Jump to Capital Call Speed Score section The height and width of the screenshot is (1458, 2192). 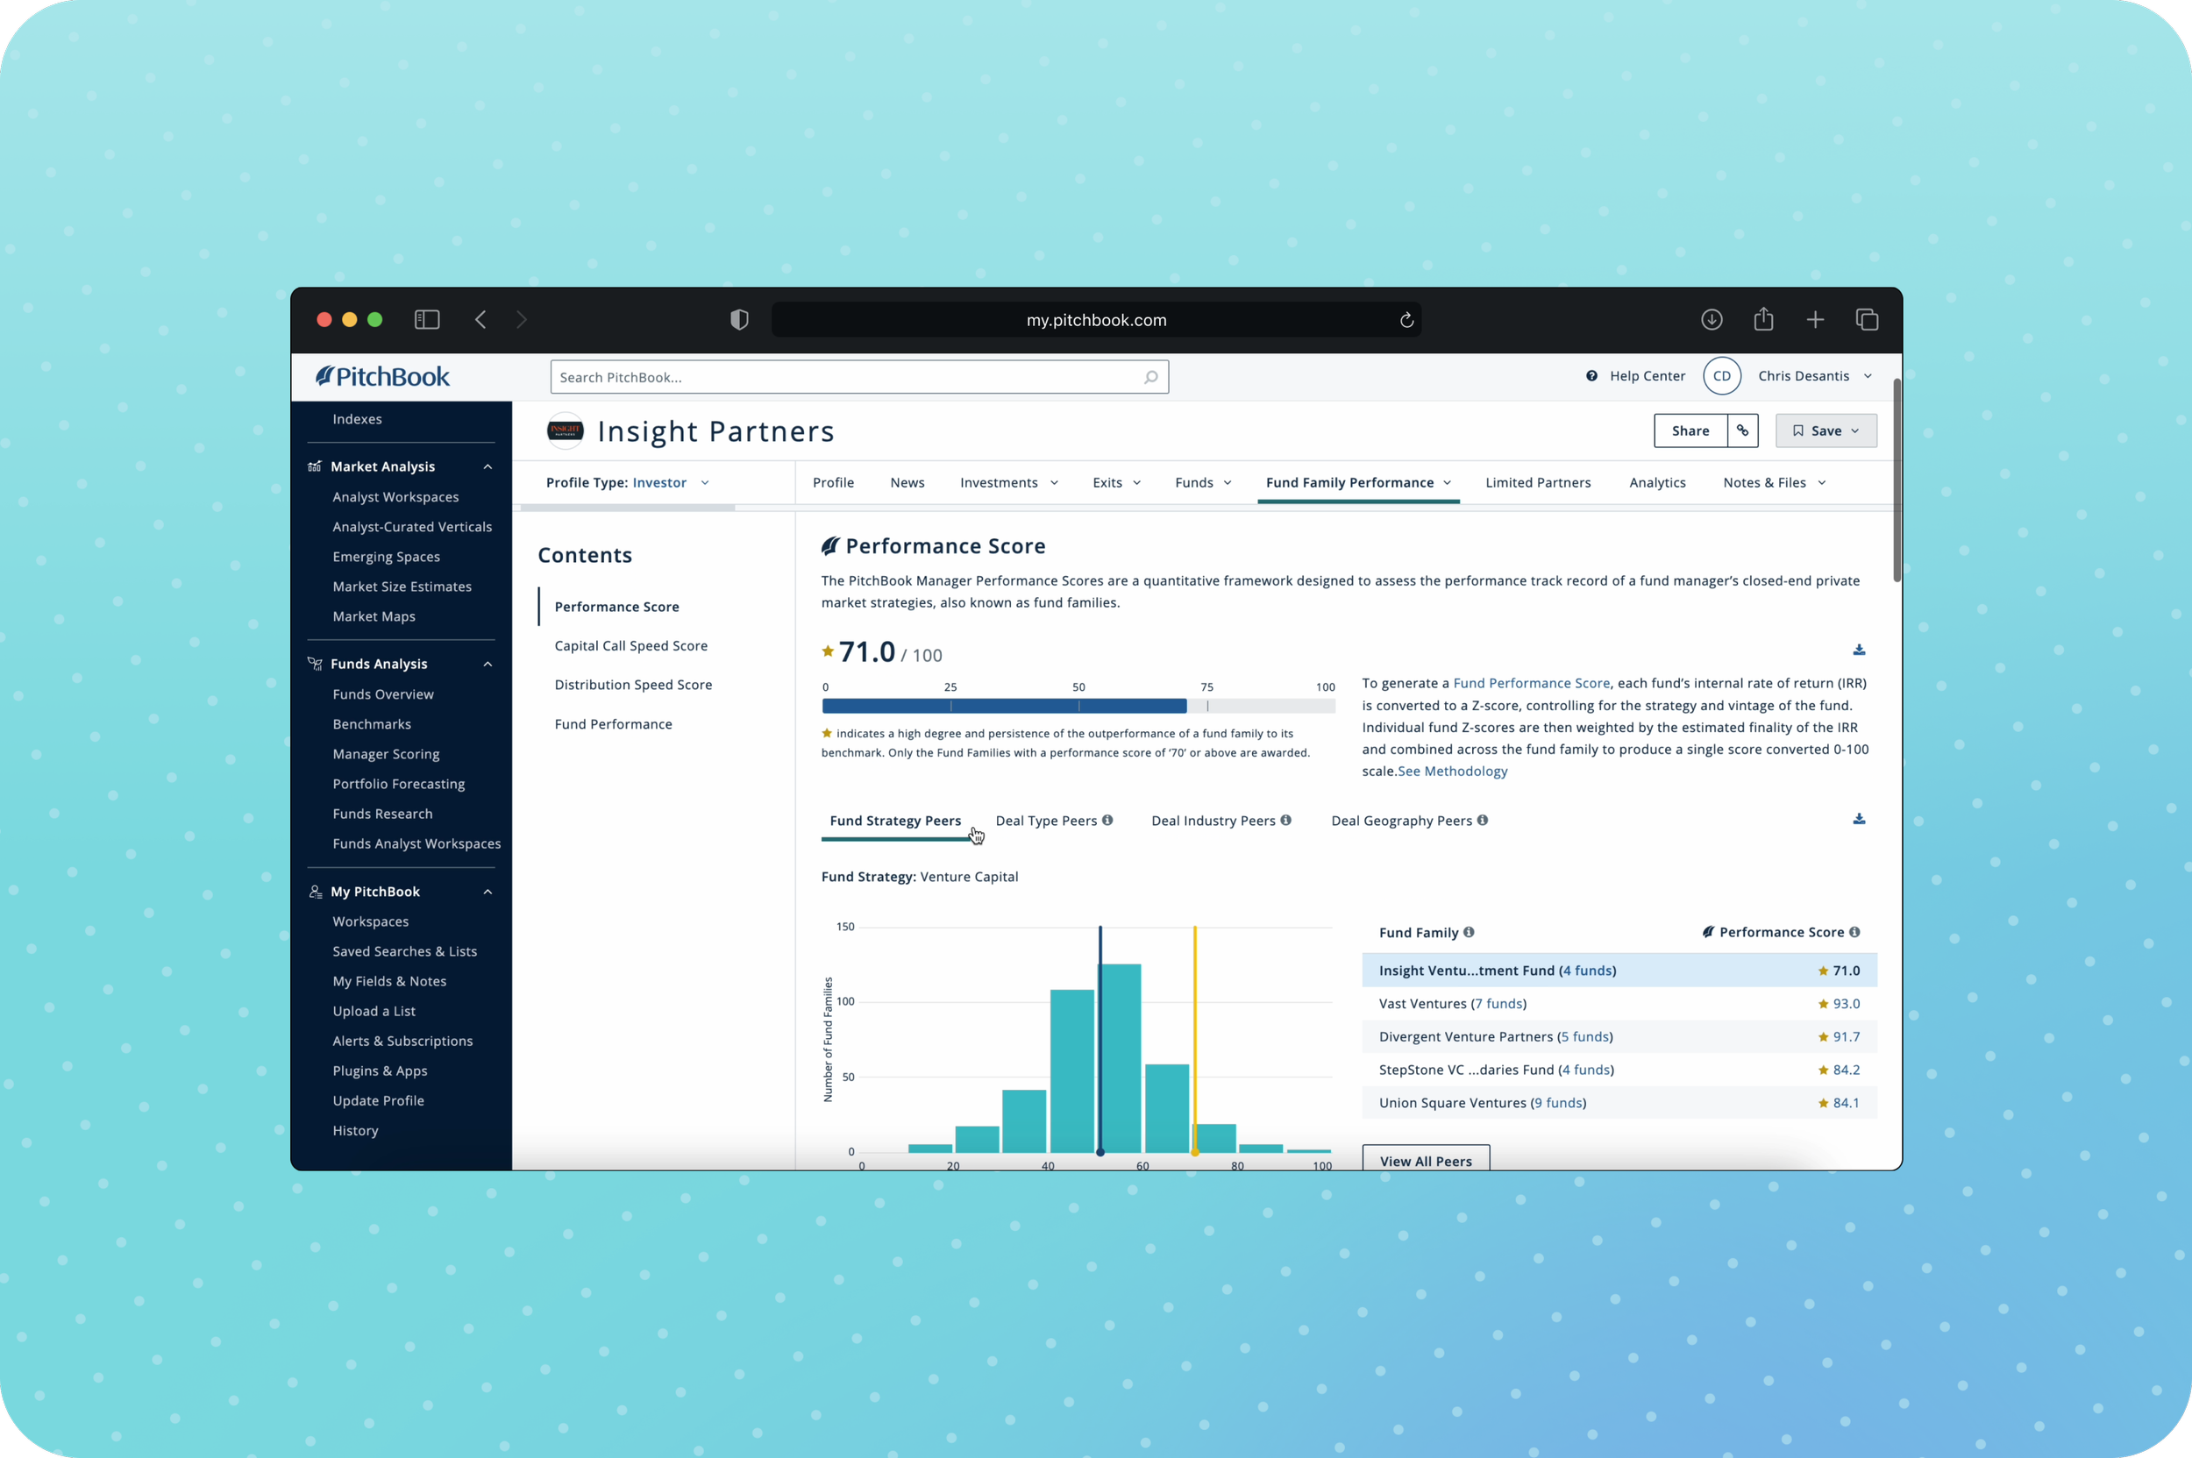pyautogui.click(x=630, y=646)
